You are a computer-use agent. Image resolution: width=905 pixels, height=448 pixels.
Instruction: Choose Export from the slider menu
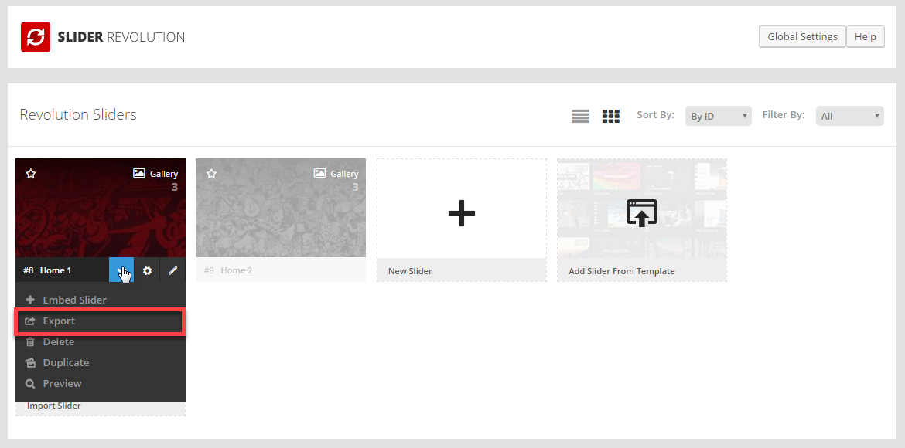[59, 321]
